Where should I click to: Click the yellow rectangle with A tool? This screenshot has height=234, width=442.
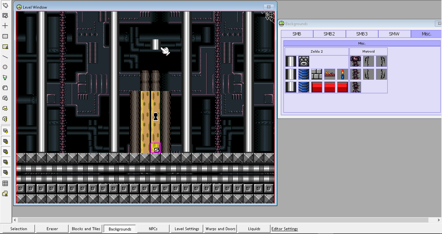pos(5,47)
